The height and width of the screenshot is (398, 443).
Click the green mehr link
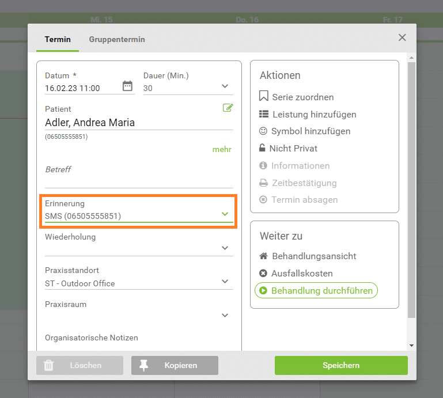coord(222,149)
